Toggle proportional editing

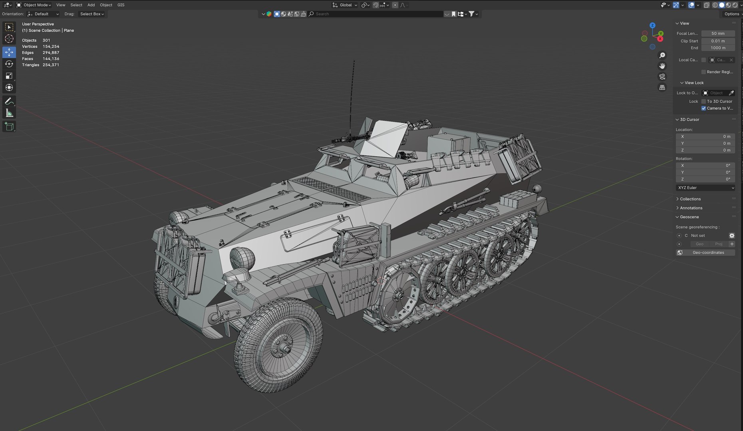395,5
